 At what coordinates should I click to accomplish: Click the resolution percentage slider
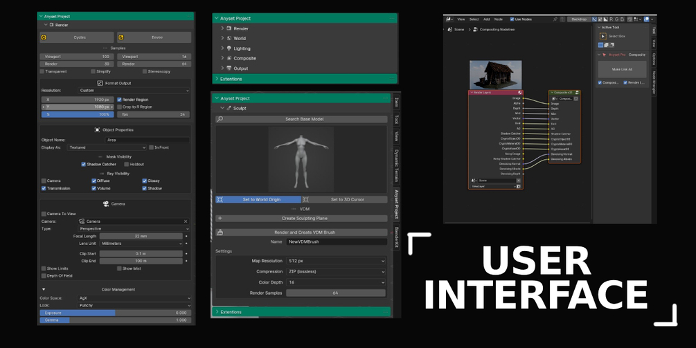[x=78, y=114]
